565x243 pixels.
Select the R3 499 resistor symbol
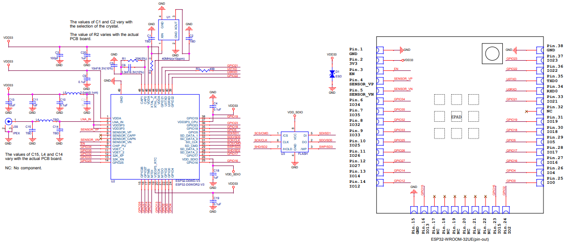[205, 71]
